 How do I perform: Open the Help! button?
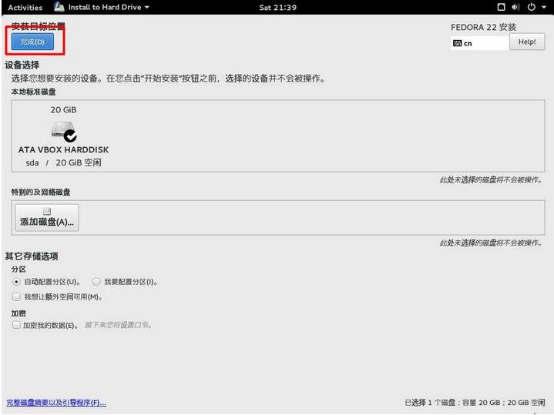tap(527, 42)
